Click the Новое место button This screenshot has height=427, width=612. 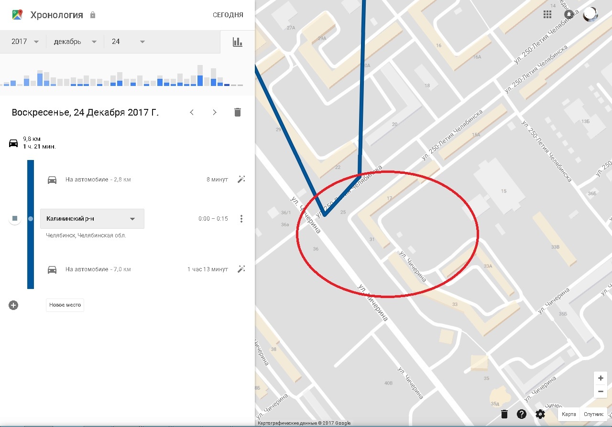point(65,305)
